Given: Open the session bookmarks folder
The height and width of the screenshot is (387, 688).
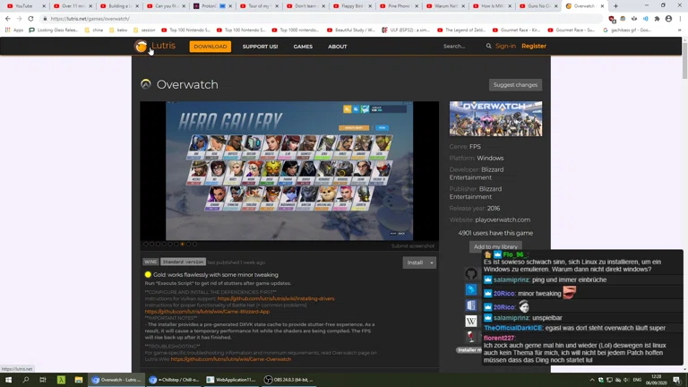Looking at the screenshot, I should pyautogui.click(x=145, y=30).
